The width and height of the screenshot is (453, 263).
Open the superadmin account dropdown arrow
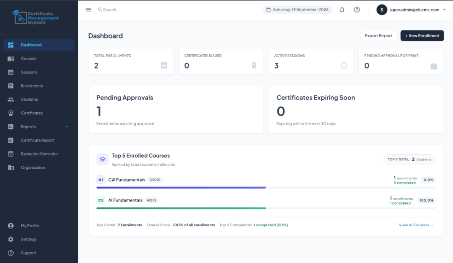(444, 10)
